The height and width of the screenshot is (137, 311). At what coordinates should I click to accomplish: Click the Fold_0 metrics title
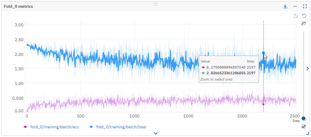(18, 7)
